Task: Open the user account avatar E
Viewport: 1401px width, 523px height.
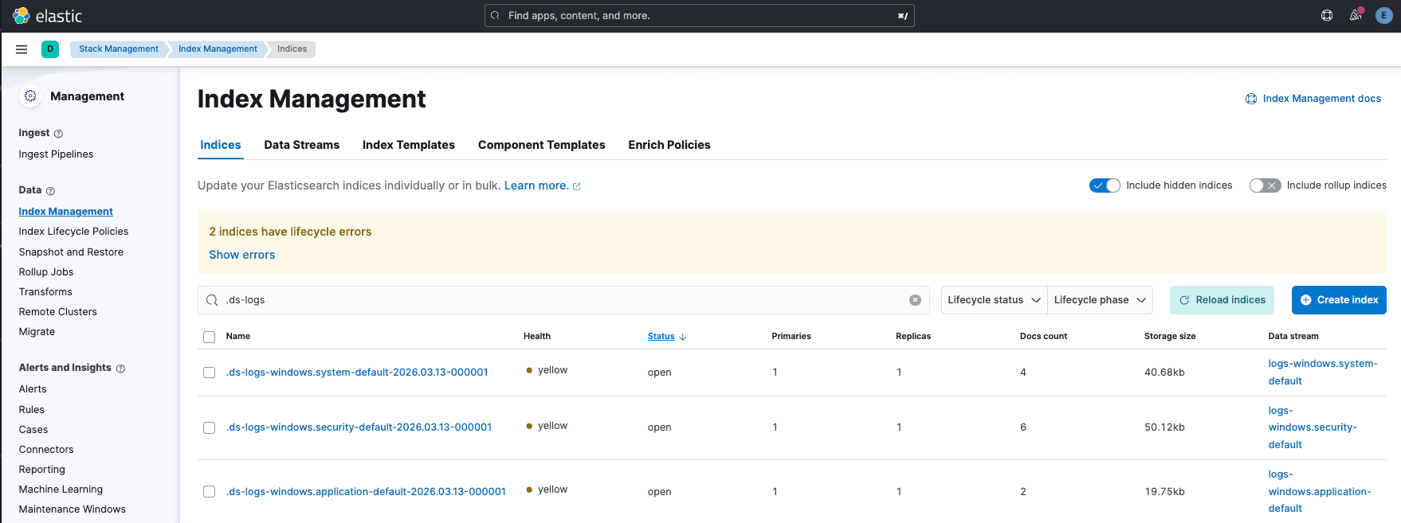Action: [1384, 16]
